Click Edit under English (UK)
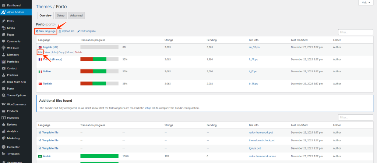 [x=40, y=52]
